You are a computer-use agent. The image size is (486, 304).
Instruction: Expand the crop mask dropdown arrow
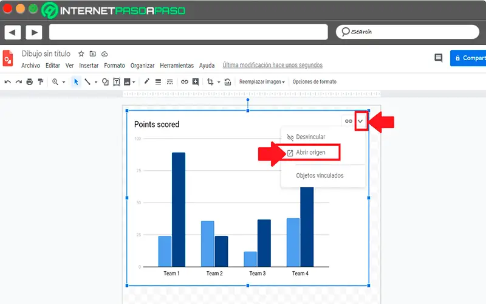[219, 82]
